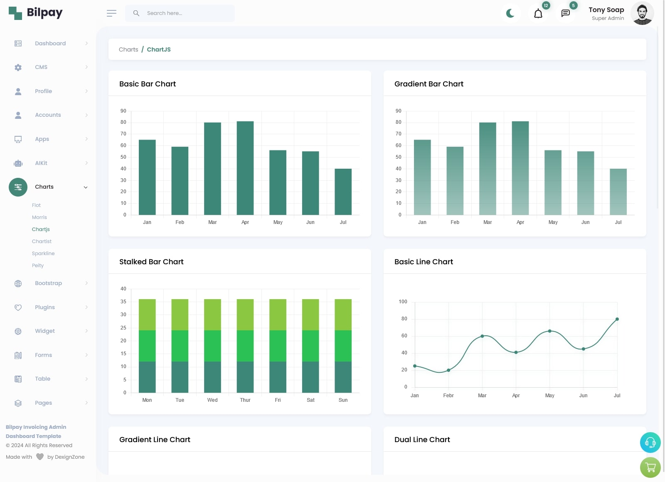Click the Charts breadcrumb link
The width and height of the screenshot is (665, 482).
coord(128,49)
